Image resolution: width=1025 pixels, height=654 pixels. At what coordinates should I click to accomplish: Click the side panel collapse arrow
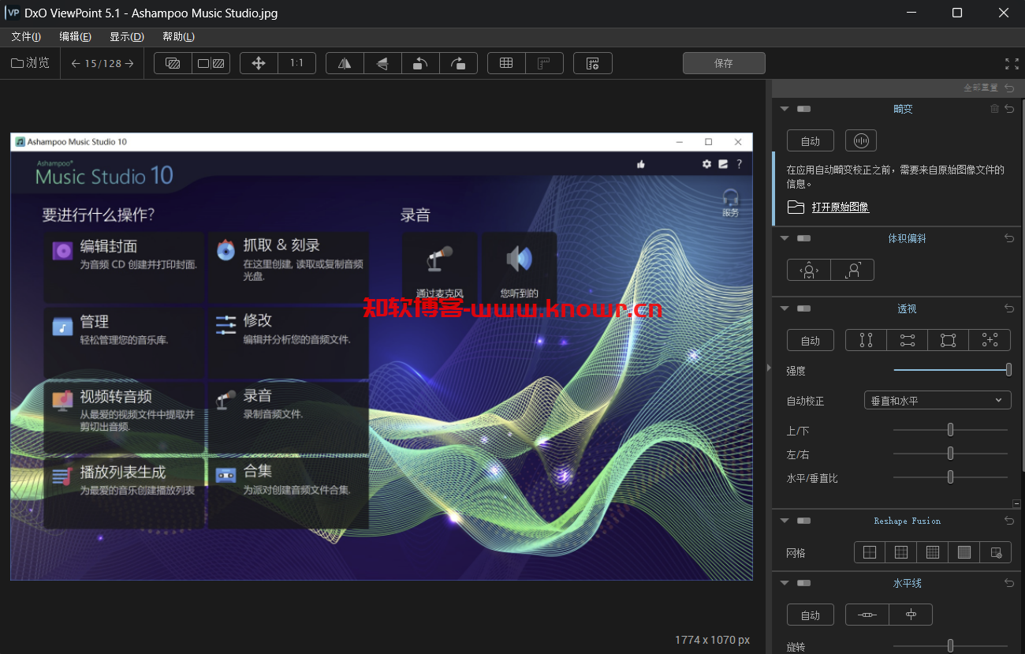point(769,368)
